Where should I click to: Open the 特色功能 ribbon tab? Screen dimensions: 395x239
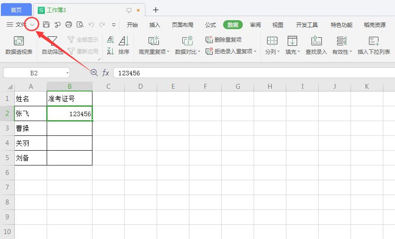[341, 25]
